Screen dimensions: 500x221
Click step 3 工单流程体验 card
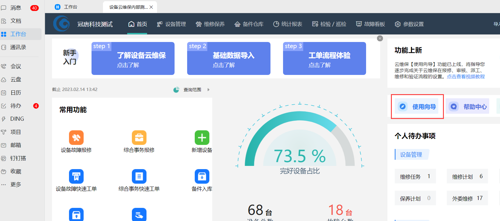(x=325, y=58)
